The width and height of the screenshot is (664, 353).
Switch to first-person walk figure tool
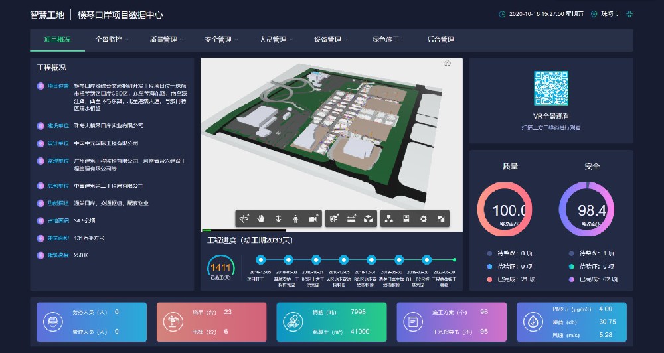click(x=295, y=218)
